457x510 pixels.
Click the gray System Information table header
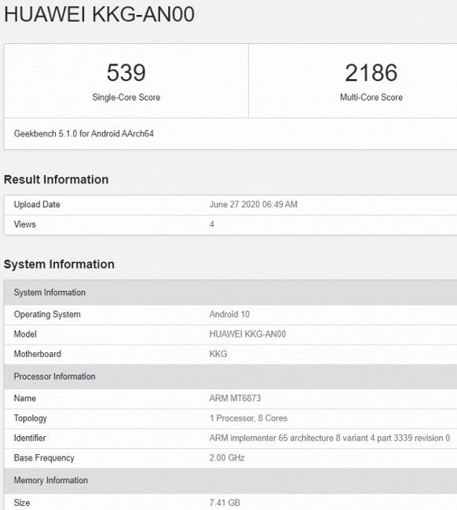(x=230, y=292)
